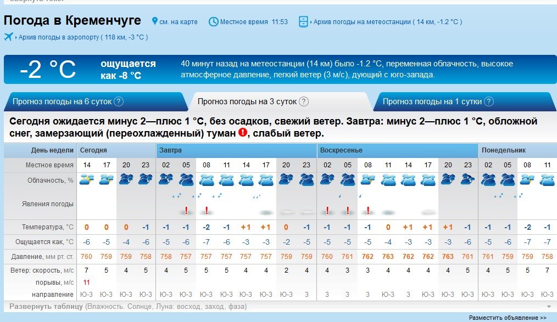This screenshot has height=322, width=557.
Task: Expand "Развернуть таблицу" section
Action: click(x=47, y=307)
